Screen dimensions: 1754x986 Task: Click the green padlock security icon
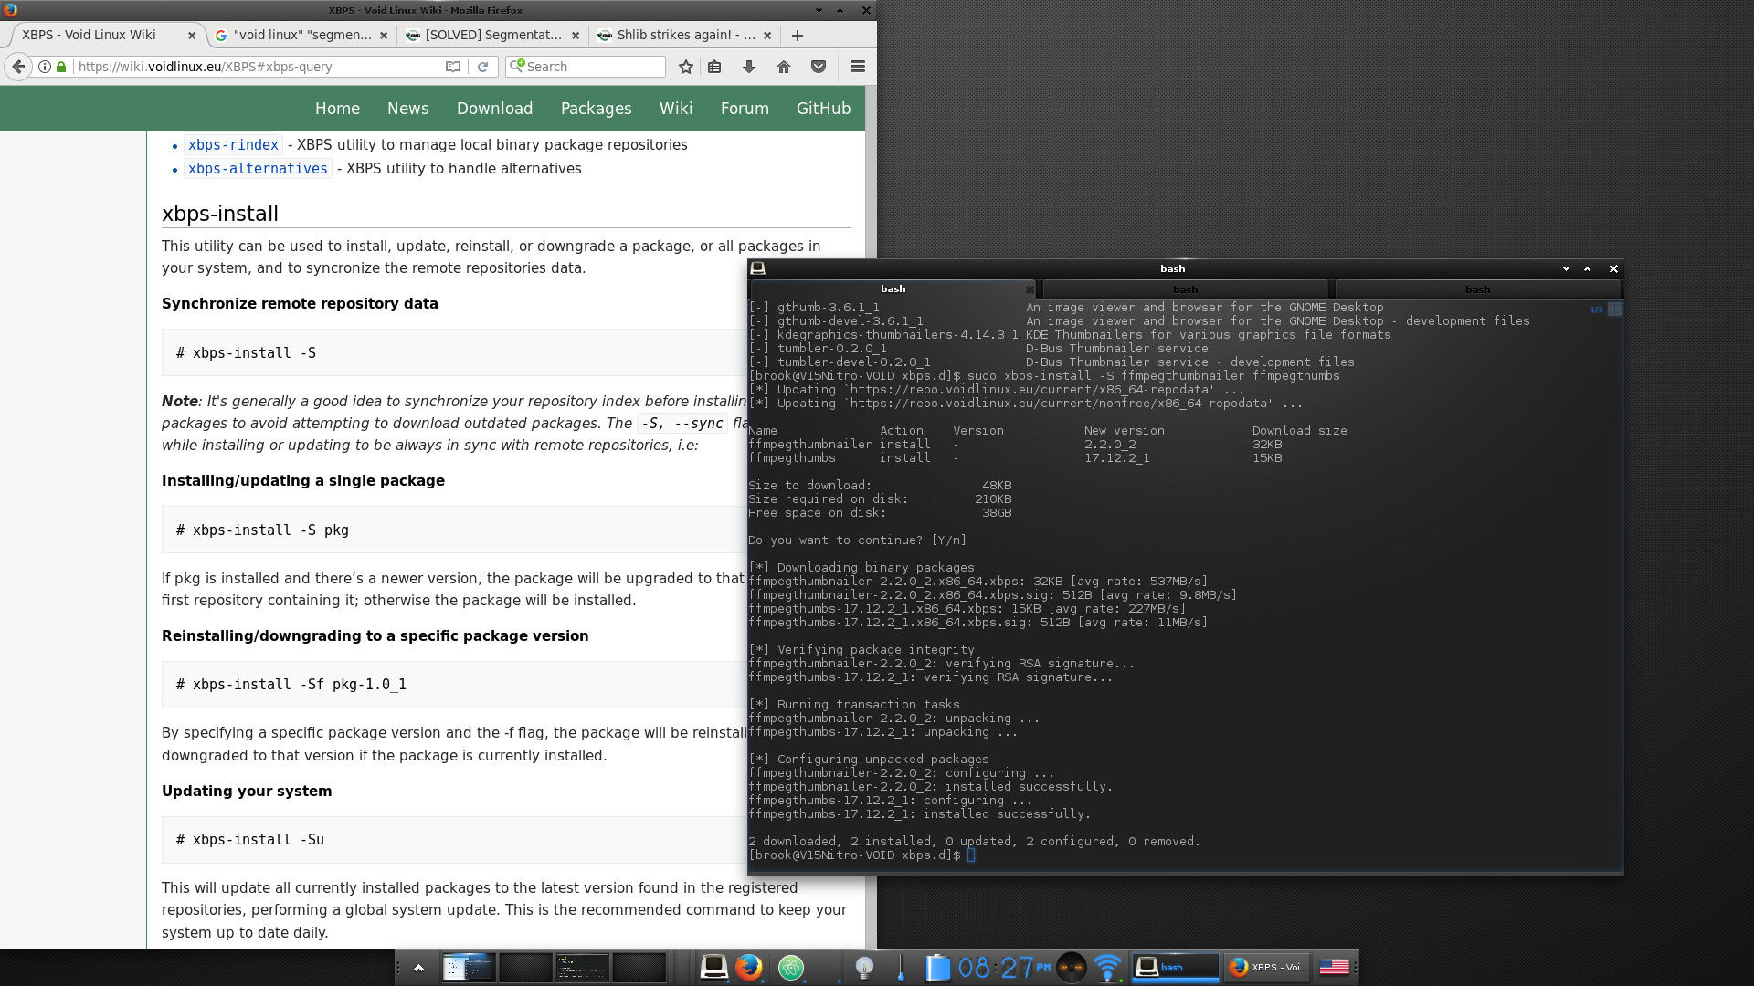pyautogui.click(x=61, y=67)
